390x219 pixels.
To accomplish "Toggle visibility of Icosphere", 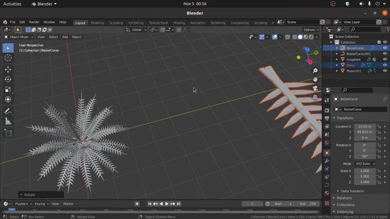I will pyautogui.click(x=385, y=60).
